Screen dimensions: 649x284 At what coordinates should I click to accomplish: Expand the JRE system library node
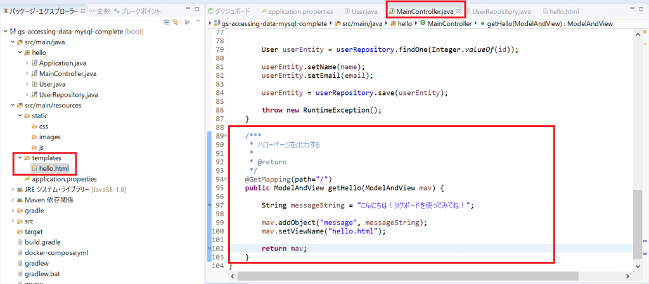coord(12,189)
